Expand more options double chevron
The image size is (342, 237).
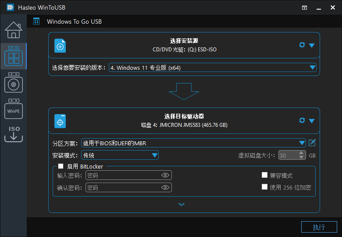pos(182,204)
